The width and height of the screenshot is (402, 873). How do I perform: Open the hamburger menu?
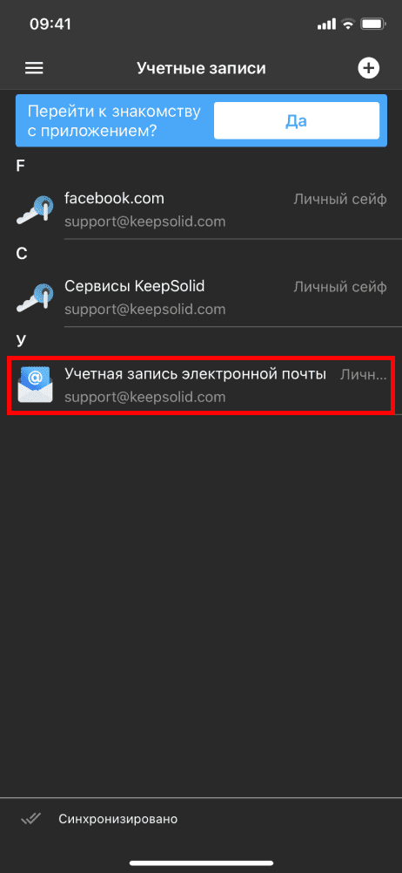(x=34, y=69)
